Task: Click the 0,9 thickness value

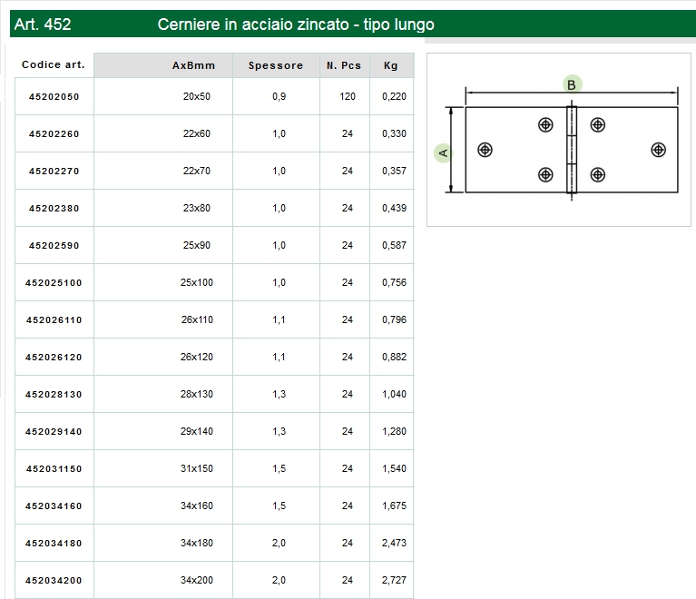Action: pyautogui.click(x=279, y=96)
